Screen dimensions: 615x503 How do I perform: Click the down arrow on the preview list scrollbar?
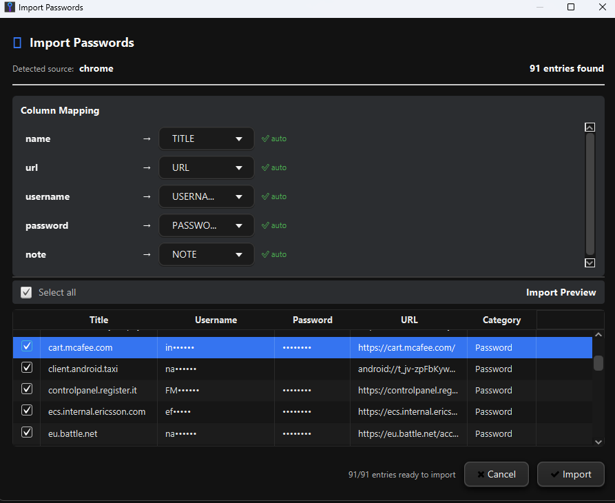[x=598, y=442]
